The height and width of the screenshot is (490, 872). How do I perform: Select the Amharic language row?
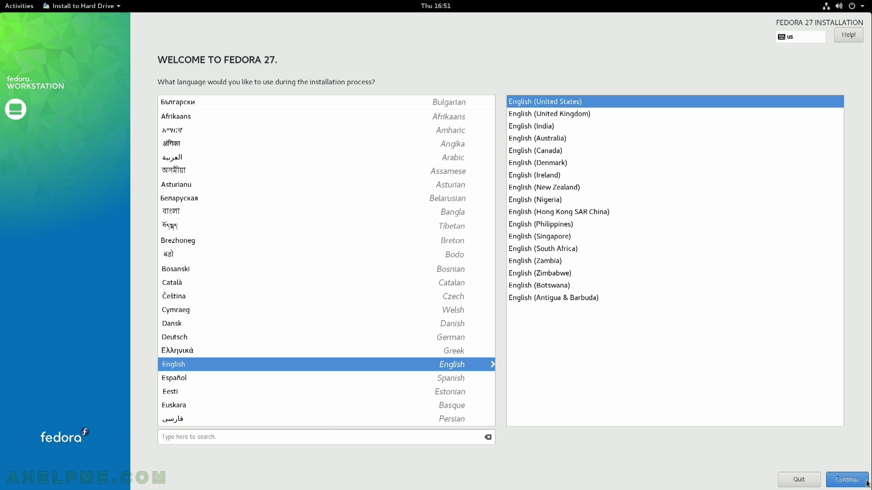pos(326,130)
